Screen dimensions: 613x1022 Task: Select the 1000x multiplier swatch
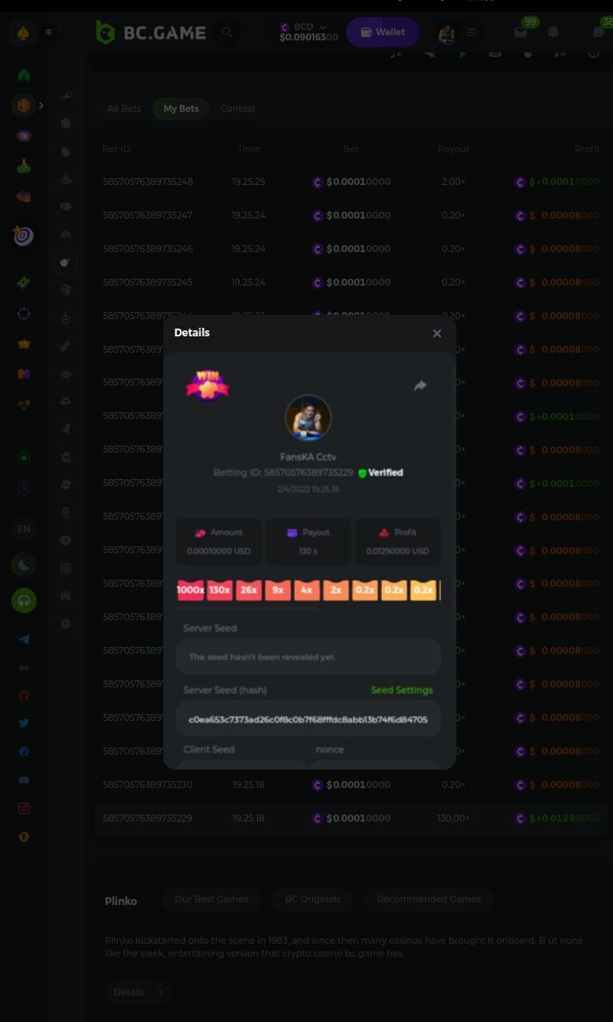click(x=190, y=590)
